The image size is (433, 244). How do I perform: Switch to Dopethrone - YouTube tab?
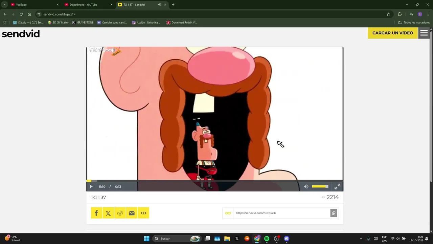[88, 5]
